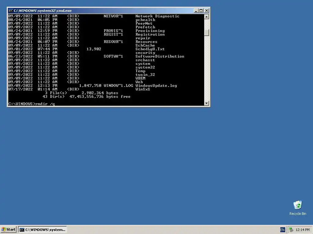
Task: Click the cmd.exe title bar text
Action: 43,11
